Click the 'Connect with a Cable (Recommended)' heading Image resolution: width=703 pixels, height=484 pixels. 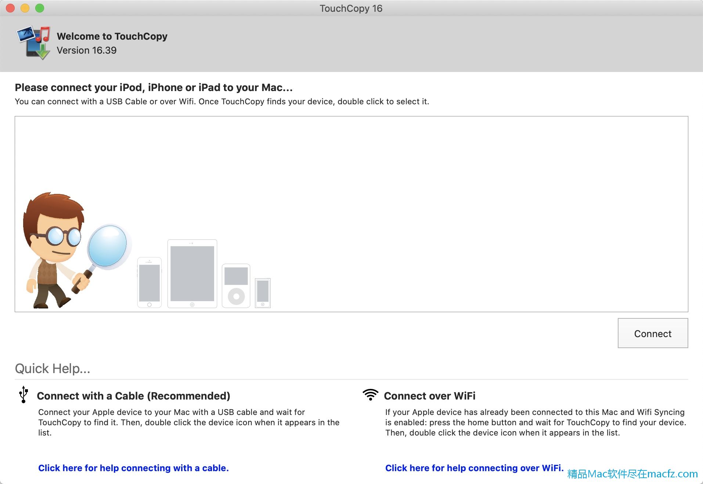[133, 396]
